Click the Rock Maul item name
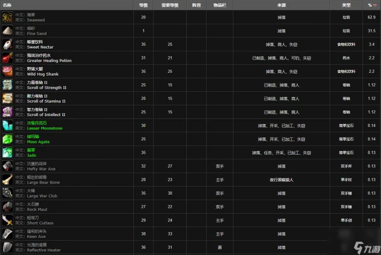Viewport: 381px width, 255px height. [x=37, y=209]
